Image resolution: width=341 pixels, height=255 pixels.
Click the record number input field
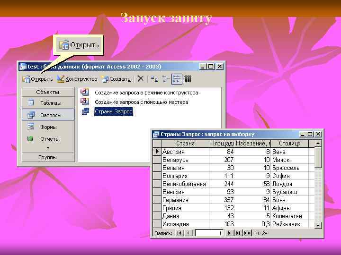point(209,233)
